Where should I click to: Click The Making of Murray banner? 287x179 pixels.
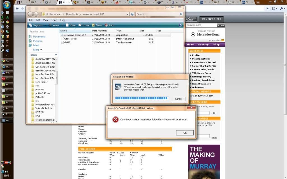pos(204,162)
